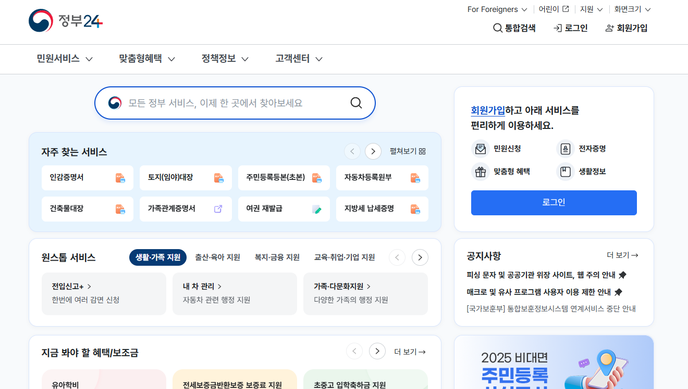Screen dimensions: 688x389
Task: Click 가족관계증명서 external link icon
Action: point(218,209)
